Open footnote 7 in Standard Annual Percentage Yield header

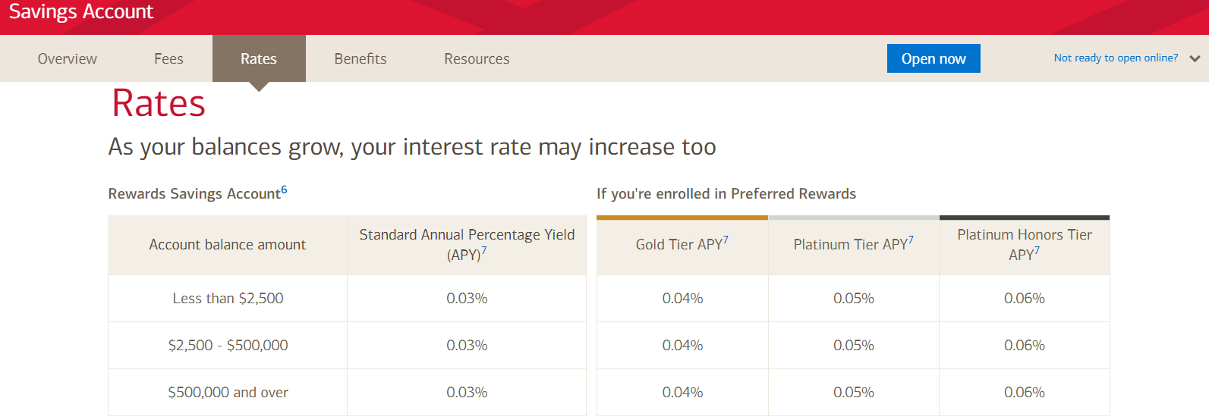coord(484,251)
